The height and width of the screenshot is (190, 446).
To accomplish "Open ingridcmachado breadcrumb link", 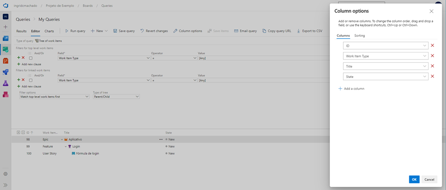I will 25,6.
